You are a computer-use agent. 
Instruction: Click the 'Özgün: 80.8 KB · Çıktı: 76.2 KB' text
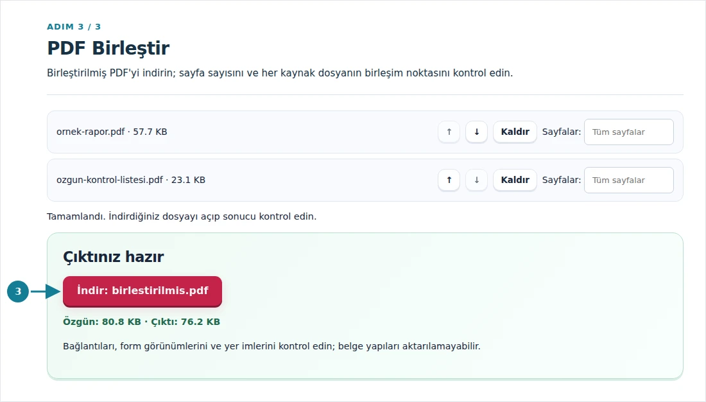tap(141, 322)
